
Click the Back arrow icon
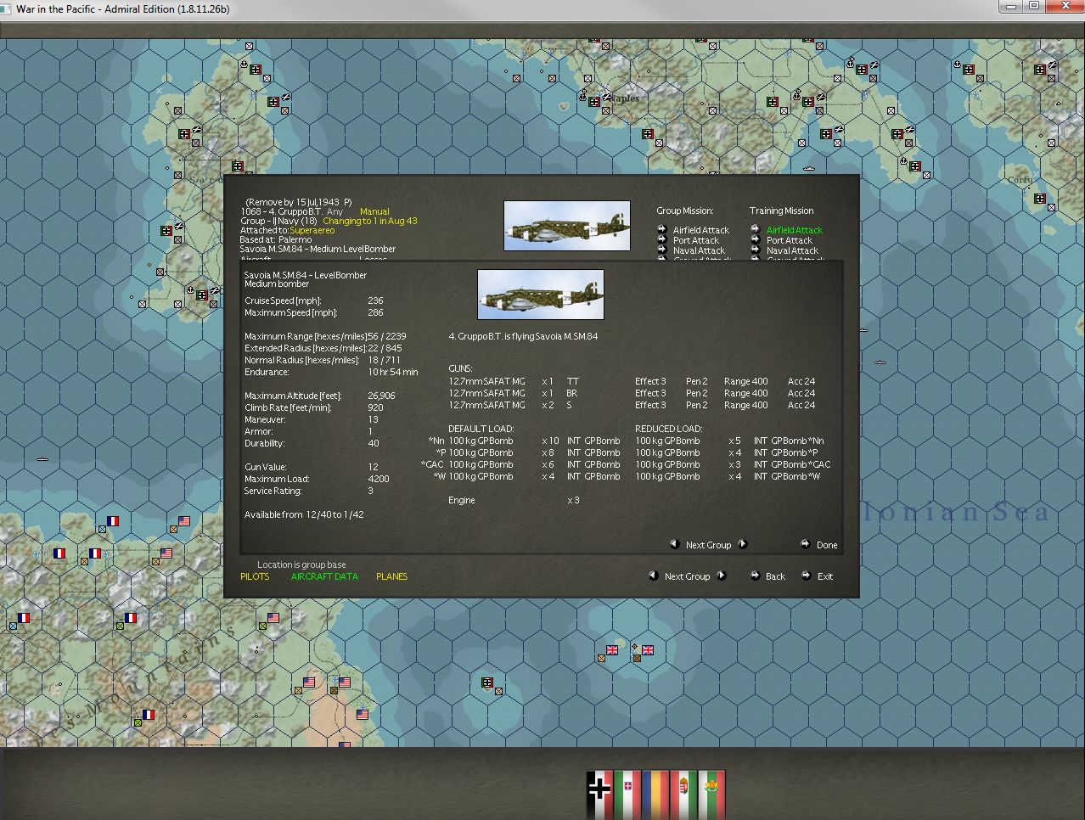tap(755, 576)
